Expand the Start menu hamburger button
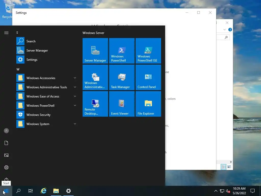The height and width of the screenshot is (196, 261). (x=6, y=33)
